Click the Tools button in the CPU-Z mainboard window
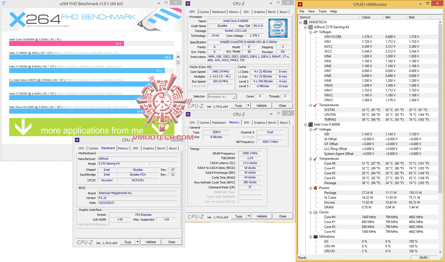This screenshot has width=445, height=262. 128,242
